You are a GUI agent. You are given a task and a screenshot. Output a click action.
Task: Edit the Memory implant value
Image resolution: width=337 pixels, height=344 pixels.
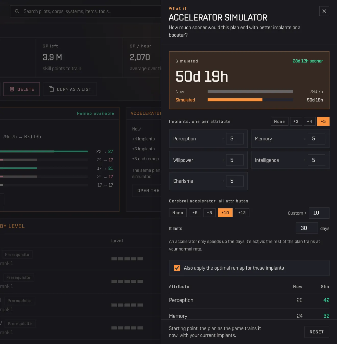pyautogui.click(x=317, y=139)
